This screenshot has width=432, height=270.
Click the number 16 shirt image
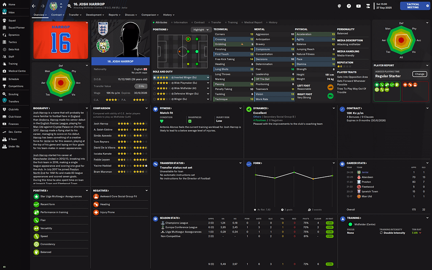(61, 40)
